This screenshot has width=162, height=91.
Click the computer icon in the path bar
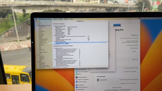54,67
